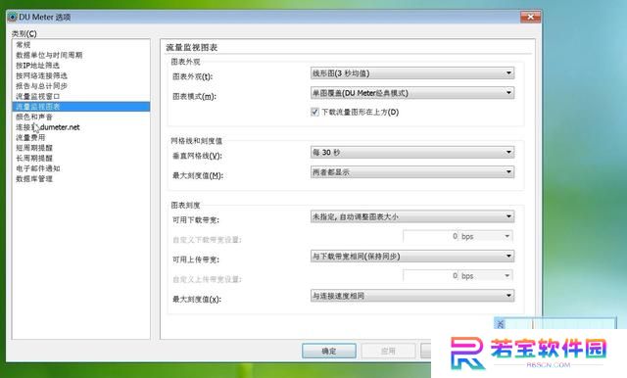Toggle 下载流量图形在上方 checkbox

pyautogui.click(x=314, y=112)
